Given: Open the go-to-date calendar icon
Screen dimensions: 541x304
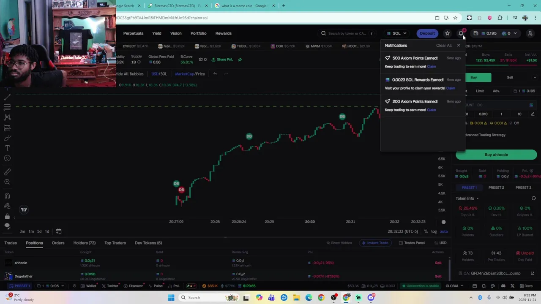Looking at the screenshot, I should point(59,231).
